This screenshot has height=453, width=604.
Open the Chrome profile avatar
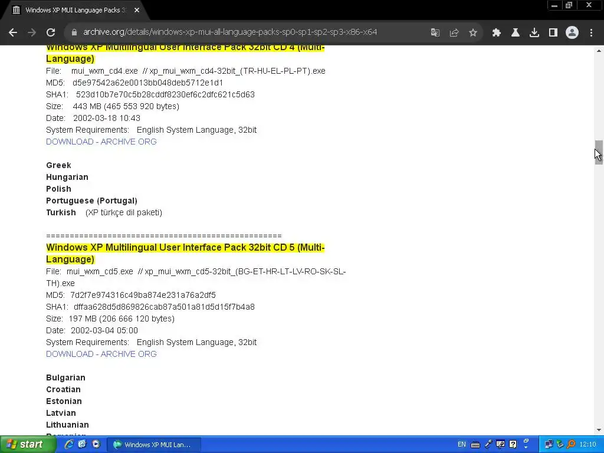pyautogui.click(x=572, y=32)
